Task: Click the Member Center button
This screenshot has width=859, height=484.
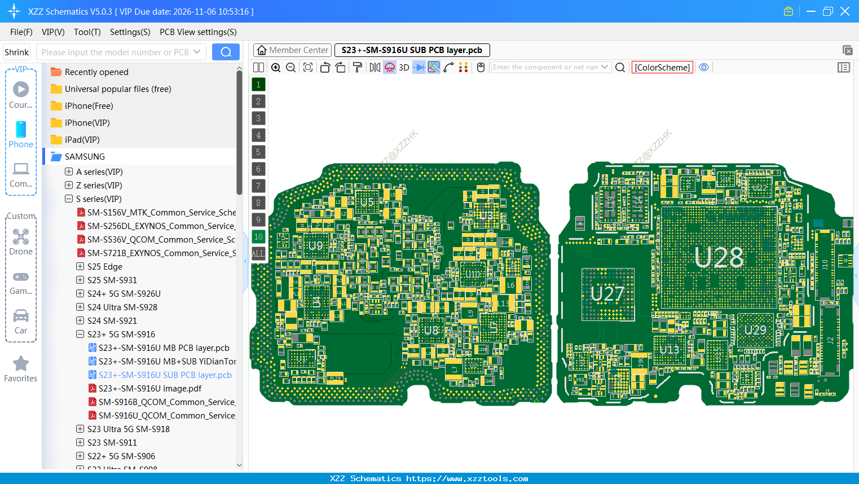Action: coord(292,50)
